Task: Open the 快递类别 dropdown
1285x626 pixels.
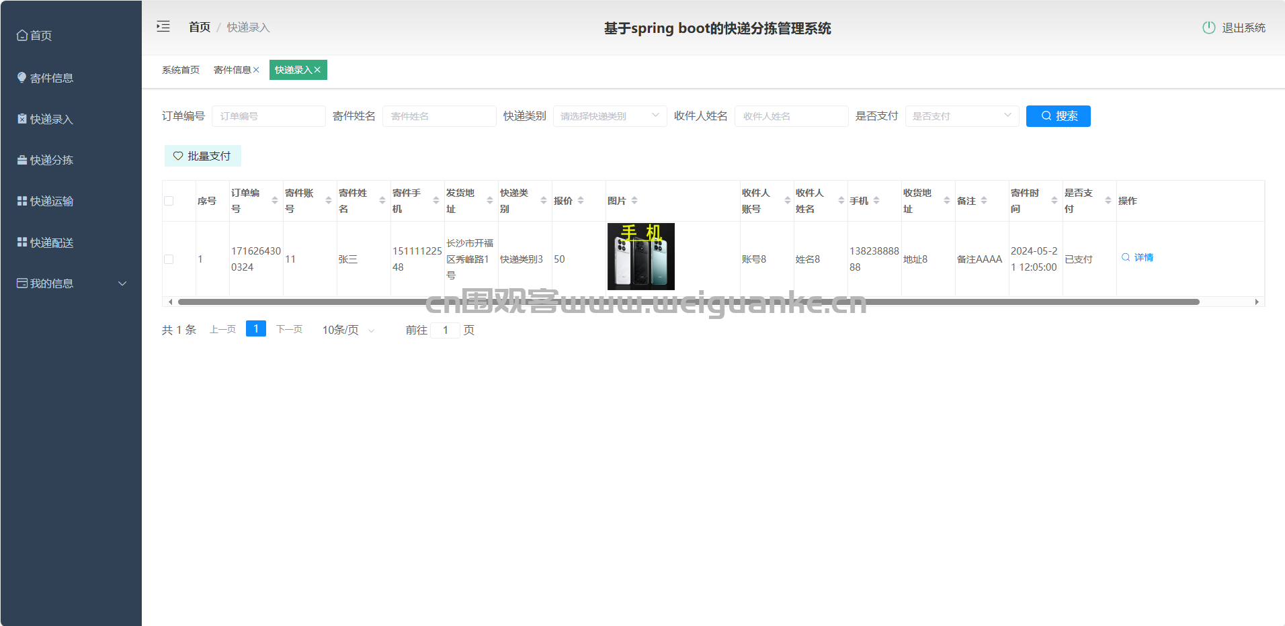Action: (x=610, y=116)
